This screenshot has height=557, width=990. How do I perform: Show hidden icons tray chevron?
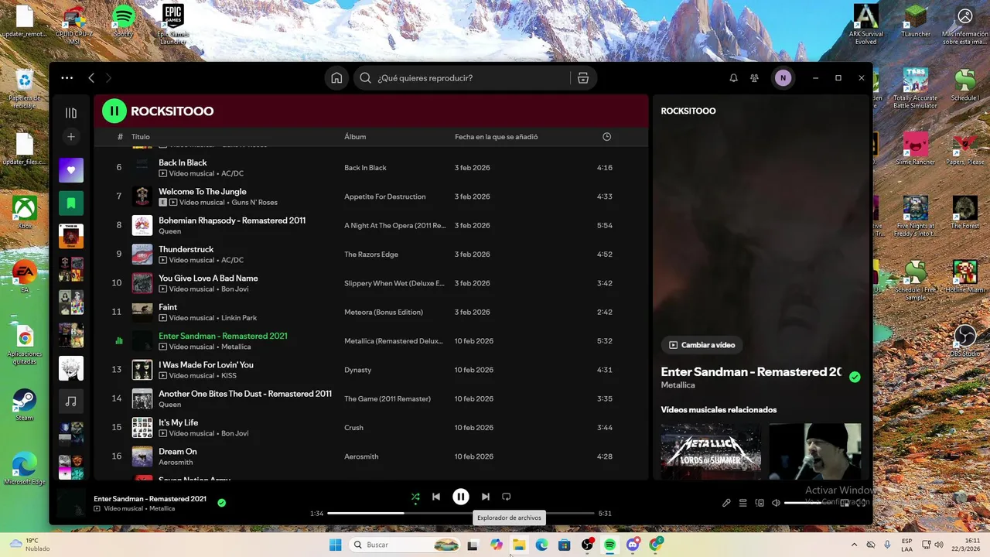point(854,545)
